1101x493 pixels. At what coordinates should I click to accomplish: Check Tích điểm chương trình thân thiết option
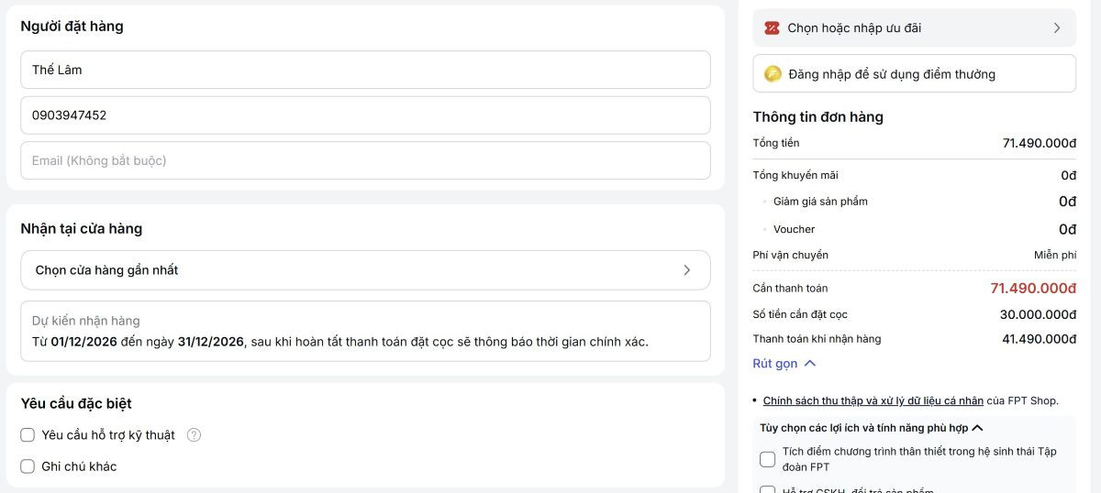[x=768, y=459]
